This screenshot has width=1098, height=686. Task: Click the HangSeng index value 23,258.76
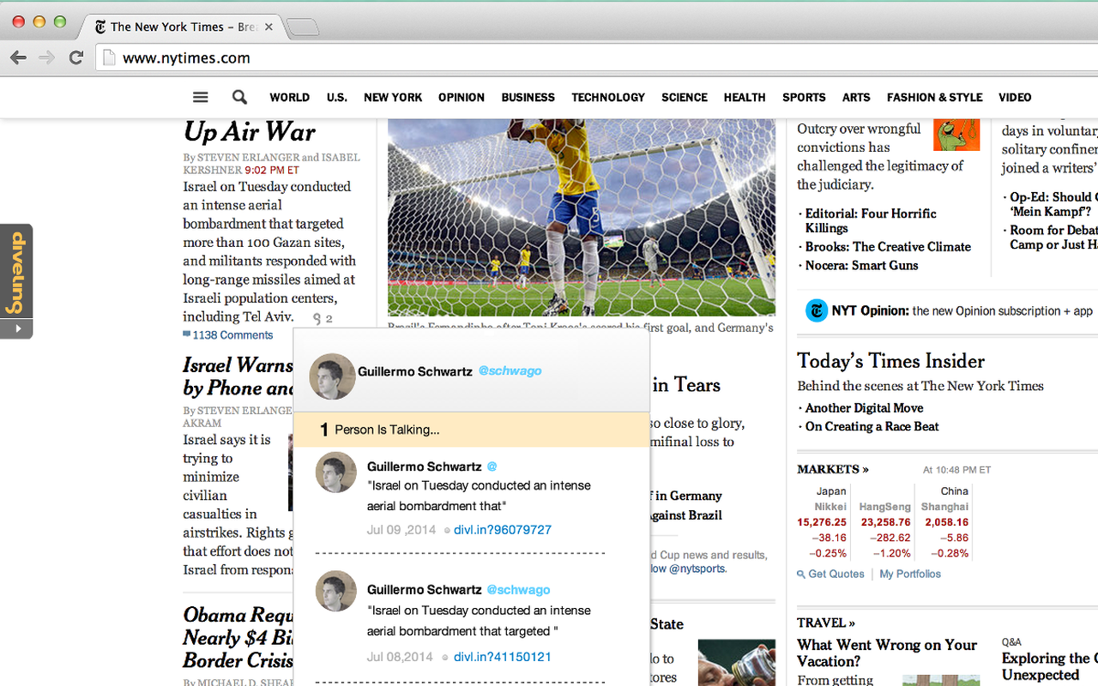(x=886, y=522)
